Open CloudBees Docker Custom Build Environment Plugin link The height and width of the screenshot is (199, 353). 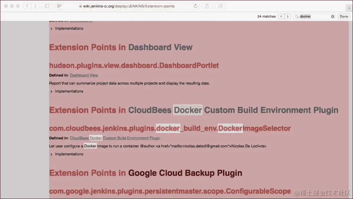[115, 138]
